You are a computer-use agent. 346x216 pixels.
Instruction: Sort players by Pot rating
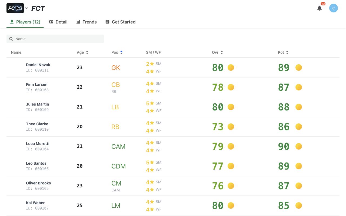click(283, 52)
